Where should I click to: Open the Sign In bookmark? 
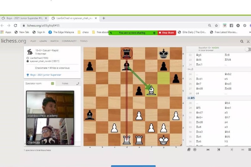point(39,32)
